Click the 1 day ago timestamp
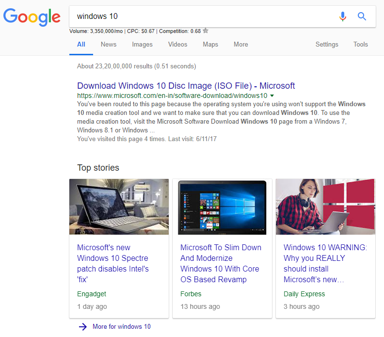This screenshot has height=337, width=384. click(x=92, y=306)
